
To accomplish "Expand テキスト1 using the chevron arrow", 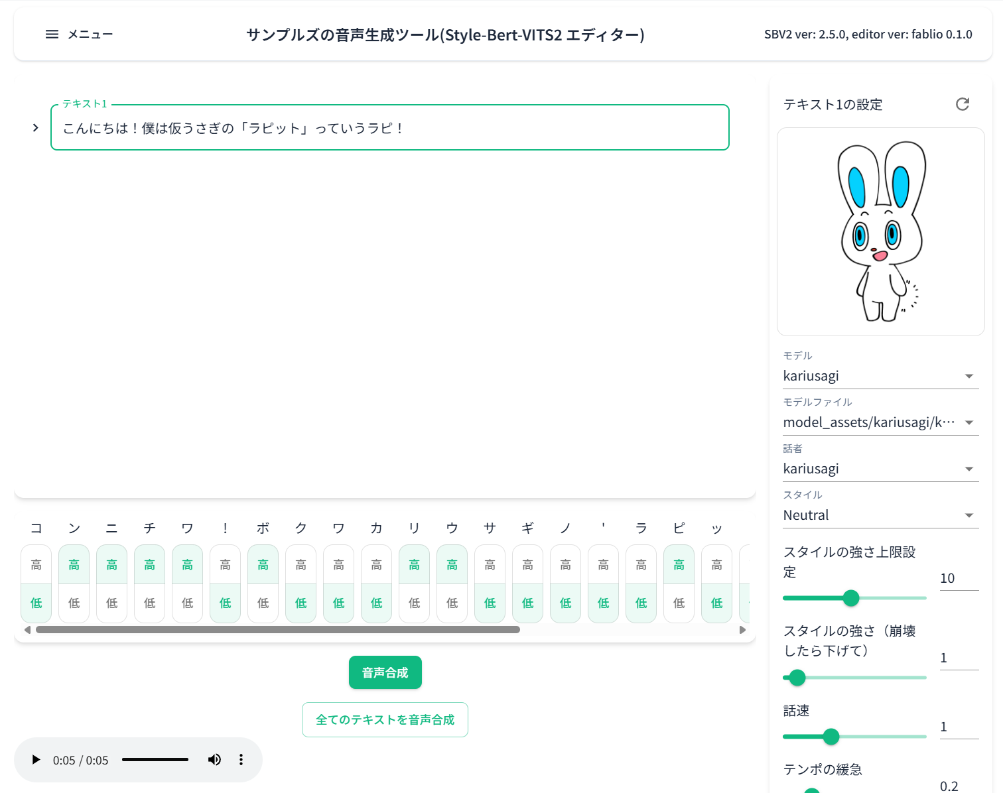I will pyautogui.click(x=35, y=127).
